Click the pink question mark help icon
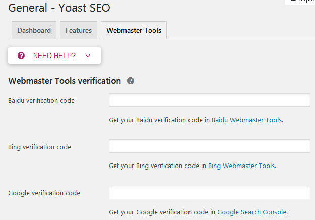 point(21,56)
